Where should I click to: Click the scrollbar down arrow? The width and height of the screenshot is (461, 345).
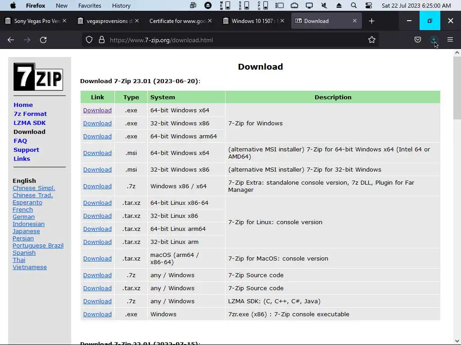457,341
